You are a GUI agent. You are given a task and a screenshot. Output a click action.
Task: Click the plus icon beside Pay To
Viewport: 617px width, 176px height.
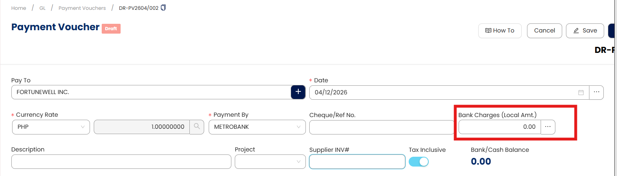click(x=298, y=92)
